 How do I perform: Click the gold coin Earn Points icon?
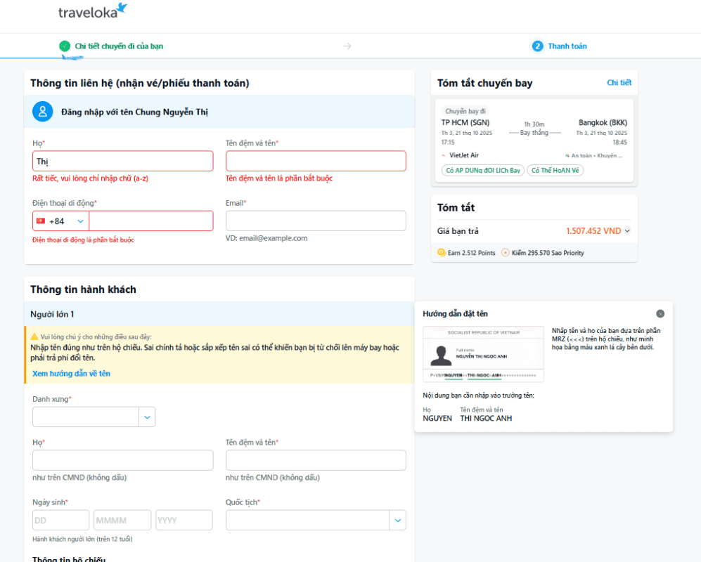pyautogui.click(x=442, y=253)
